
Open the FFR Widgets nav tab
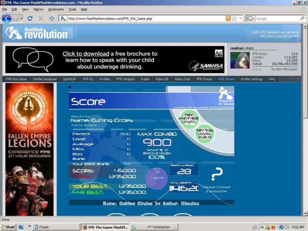coord(126,79)
